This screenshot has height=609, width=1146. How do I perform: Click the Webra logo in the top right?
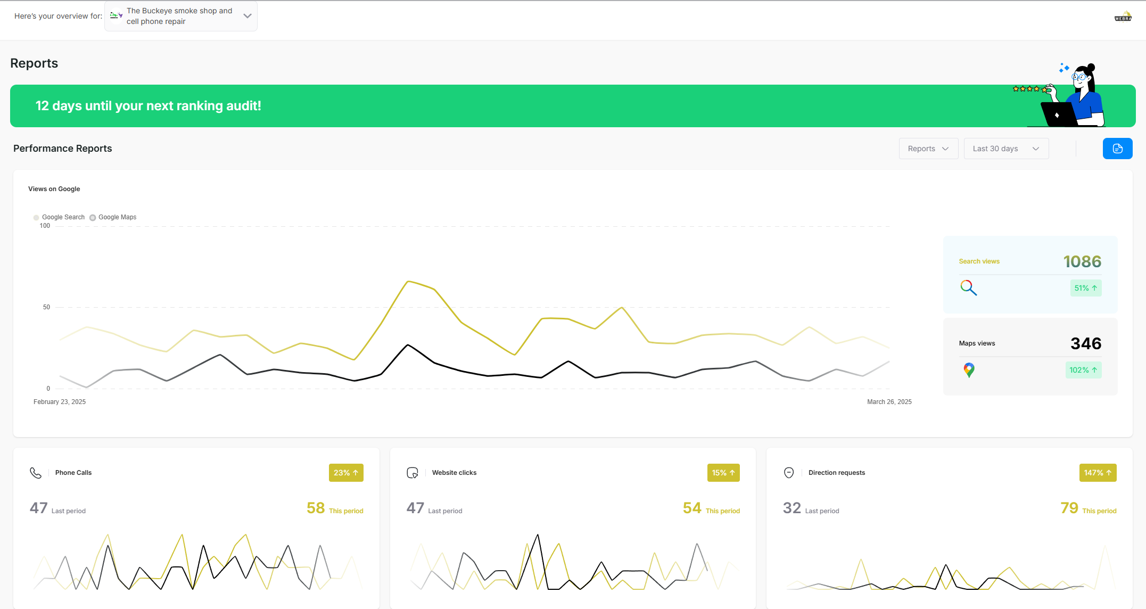[1123, 17]
